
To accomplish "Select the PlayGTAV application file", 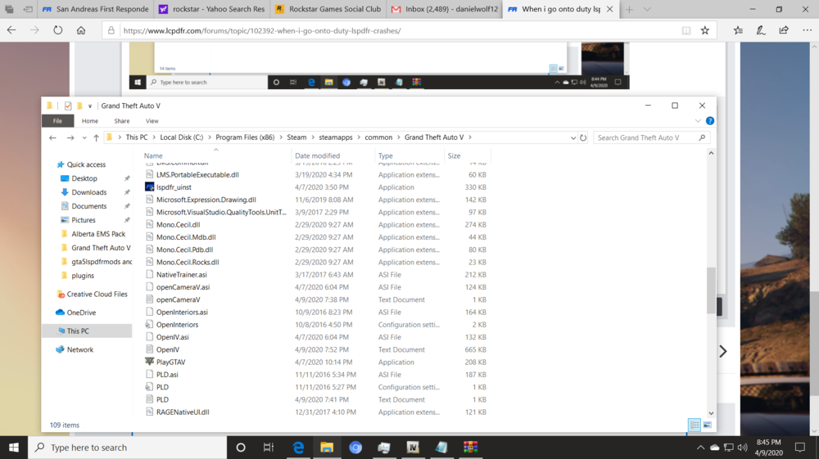I will (x=170, y=362).
